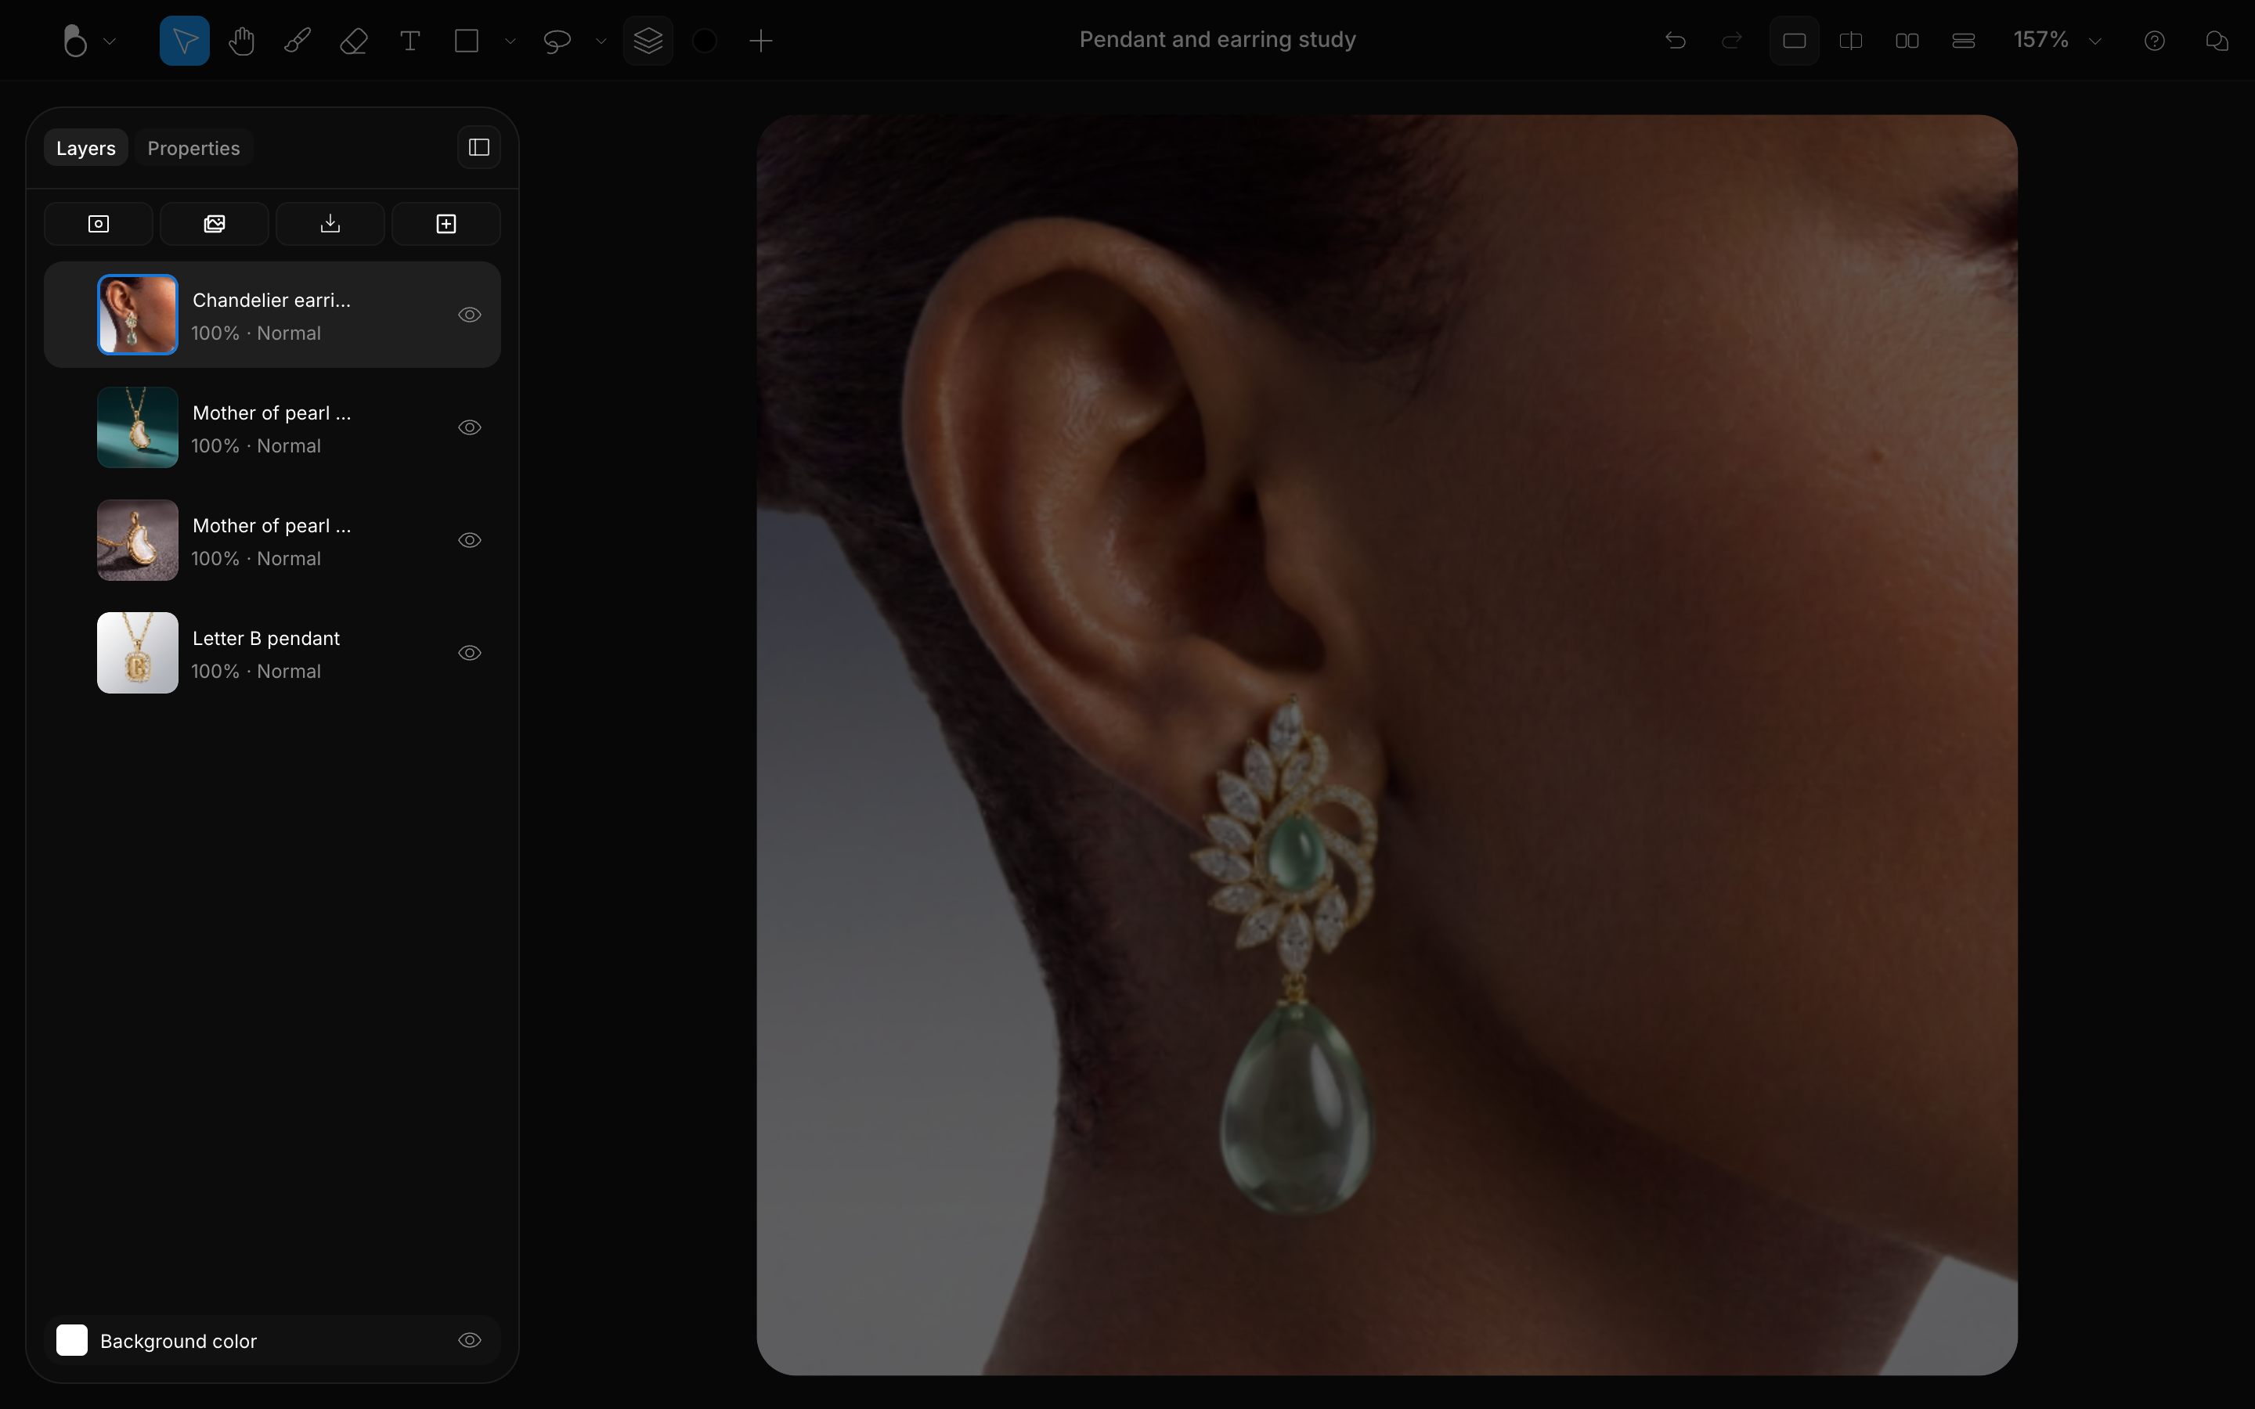
Task: Hide the brown Mother of pearl layer
Action: coord(470,540)
